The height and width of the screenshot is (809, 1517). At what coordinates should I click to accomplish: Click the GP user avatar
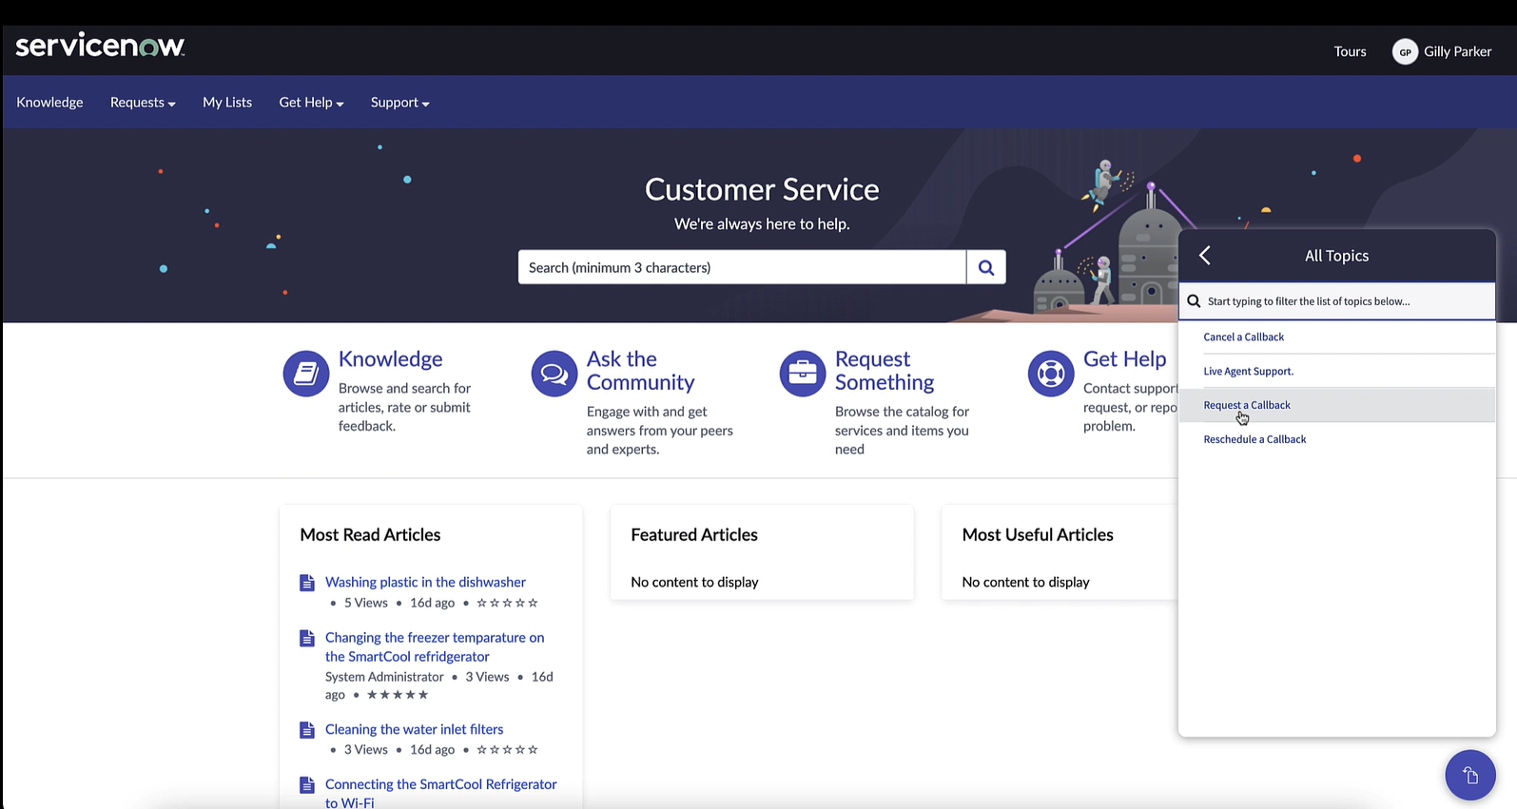[x=1405, y=51]
